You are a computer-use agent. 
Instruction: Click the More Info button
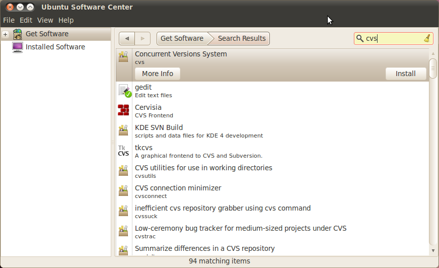(x=157, y=74)
